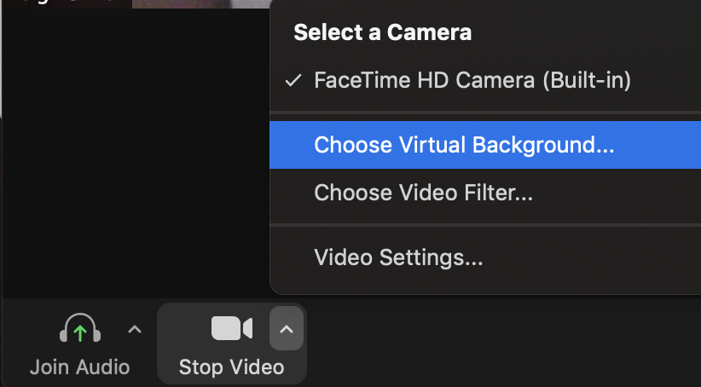Click the Join Audio text label
This screenshot has width=701, height=387.
tap(79, 367)
